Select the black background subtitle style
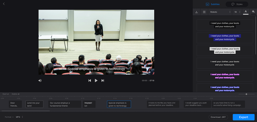The height and width of the screenshot is (122, 257). click(225, 25)
